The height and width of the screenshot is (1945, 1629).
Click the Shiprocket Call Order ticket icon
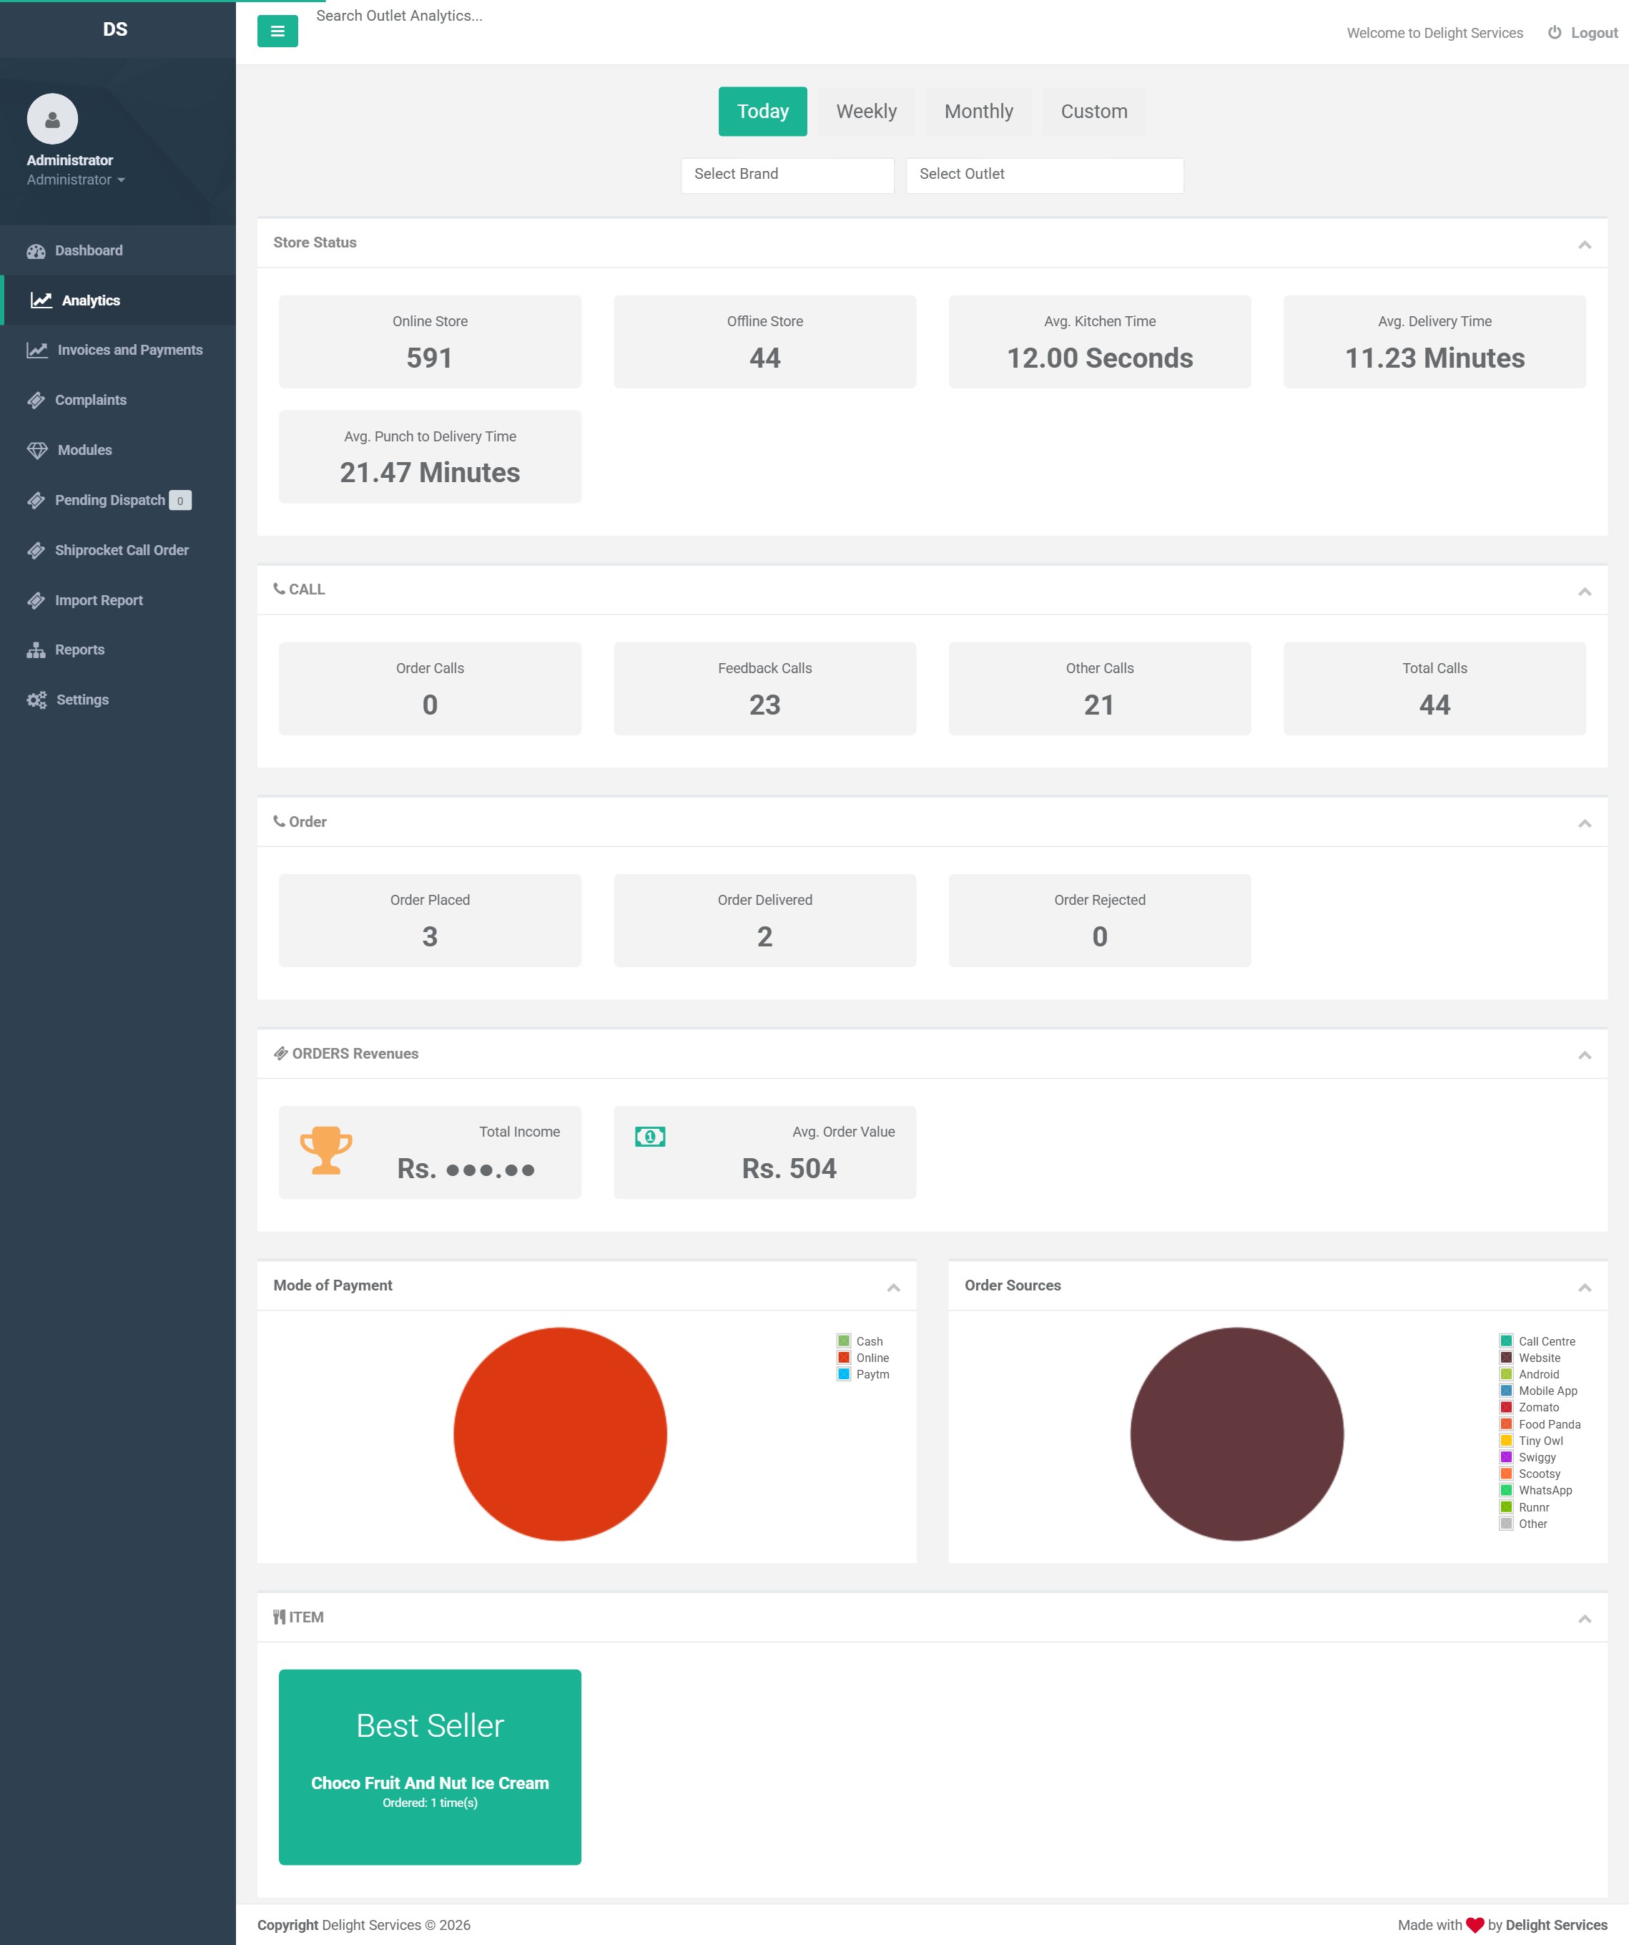coord(36,550)
